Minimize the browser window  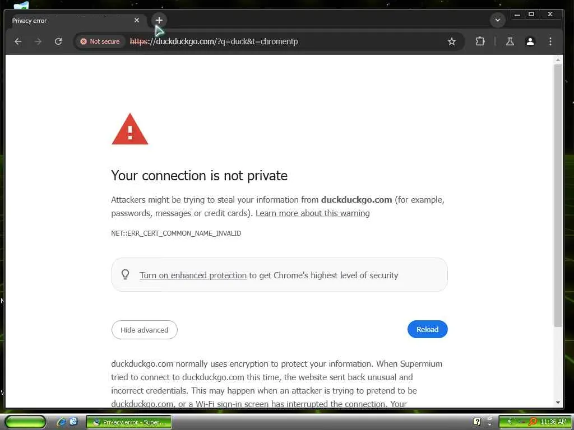pos(517,15)
